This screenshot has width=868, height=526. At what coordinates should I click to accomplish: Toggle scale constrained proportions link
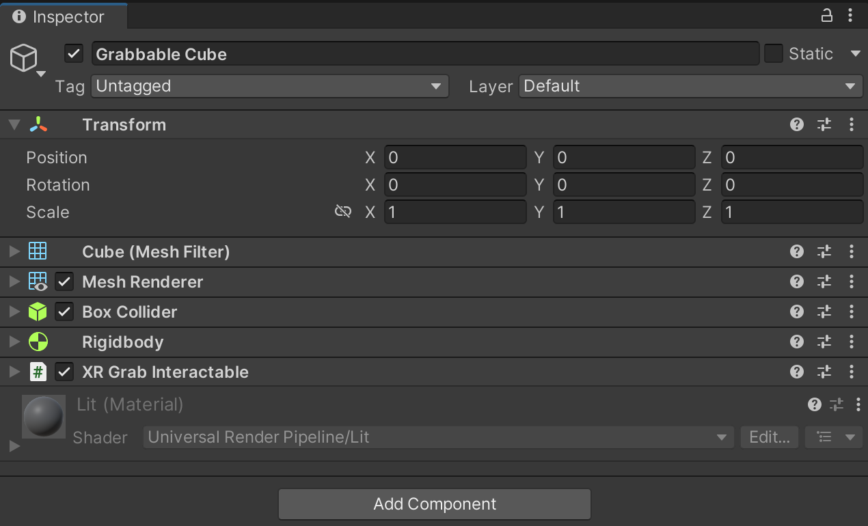click(343, 211)
